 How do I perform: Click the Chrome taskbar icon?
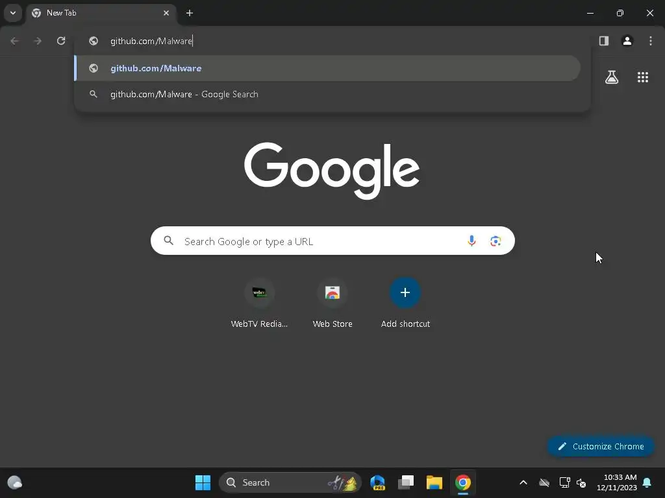pos(462,482)
